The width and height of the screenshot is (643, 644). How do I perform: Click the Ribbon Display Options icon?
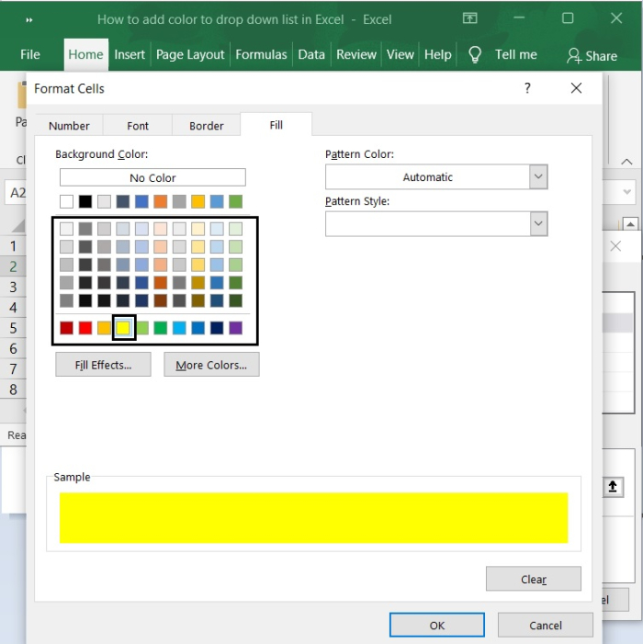pyautogui.click(x=469, y=18)
